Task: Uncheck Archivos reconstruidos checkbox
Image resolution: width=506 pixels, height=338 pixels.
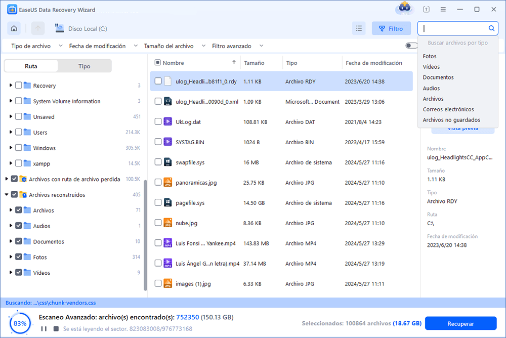Action: [x=14, y=194]
